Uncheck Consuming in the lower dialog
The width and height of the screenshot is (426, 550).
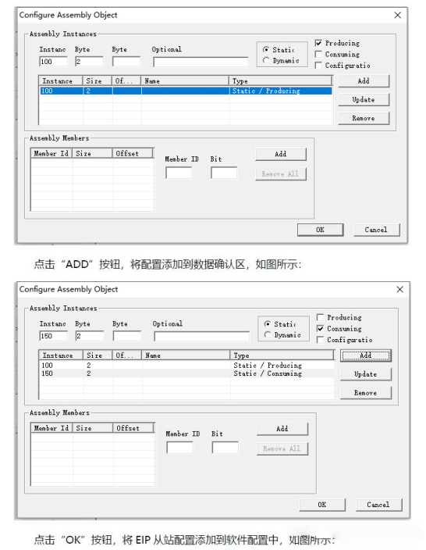pos(320,329)
